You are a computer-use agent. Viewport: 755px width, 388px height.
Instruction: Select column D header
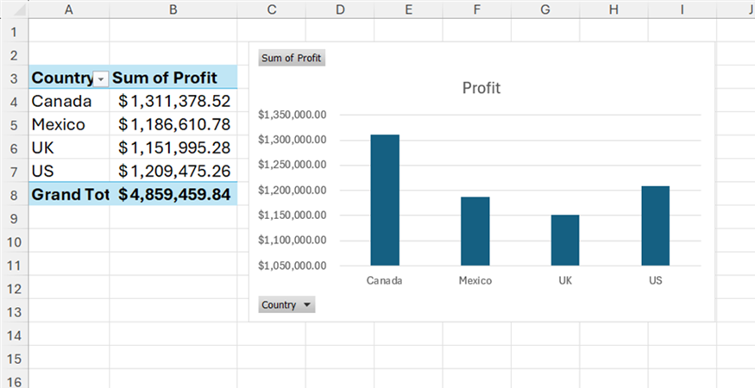pyautogui.click(x=340, y=9)
